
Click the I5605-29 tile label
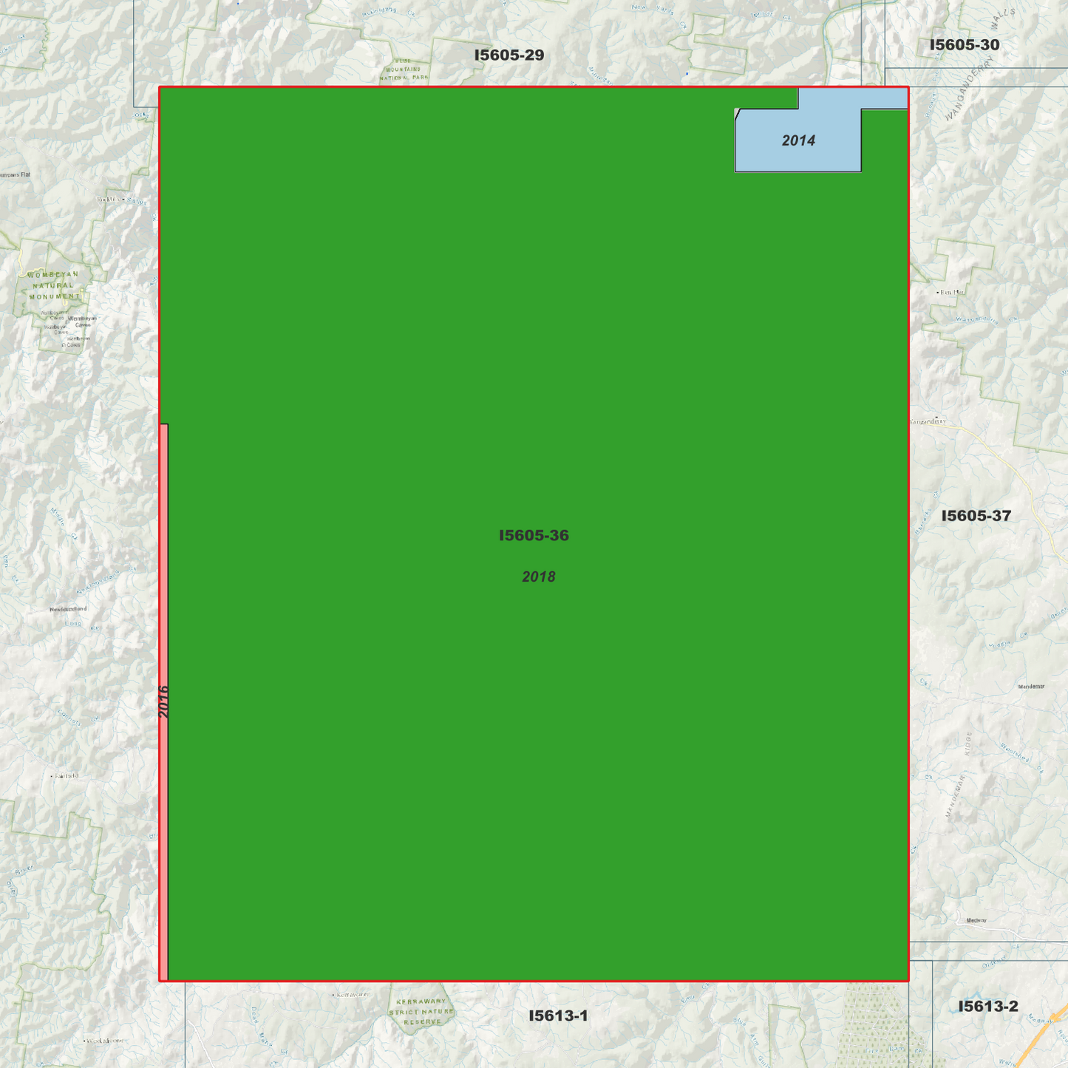point(508,54)
